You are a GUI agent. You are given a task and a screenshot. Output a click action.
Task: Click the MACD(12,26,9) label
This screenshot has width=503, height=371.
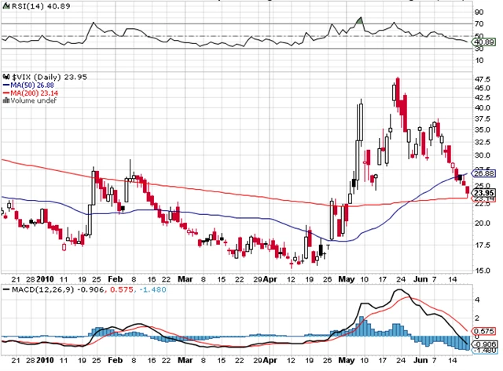coord(42,289)
